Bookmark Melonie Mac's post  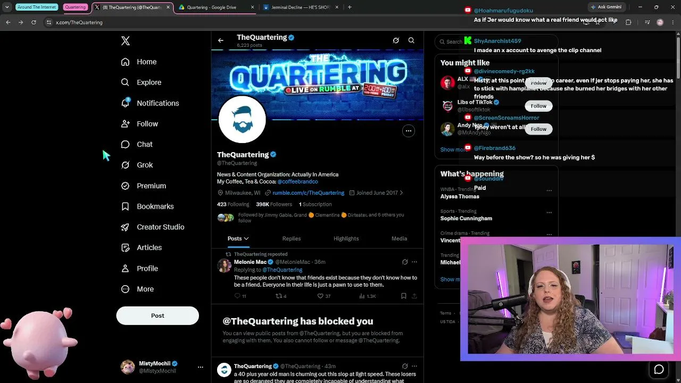[x=404, y=296]
